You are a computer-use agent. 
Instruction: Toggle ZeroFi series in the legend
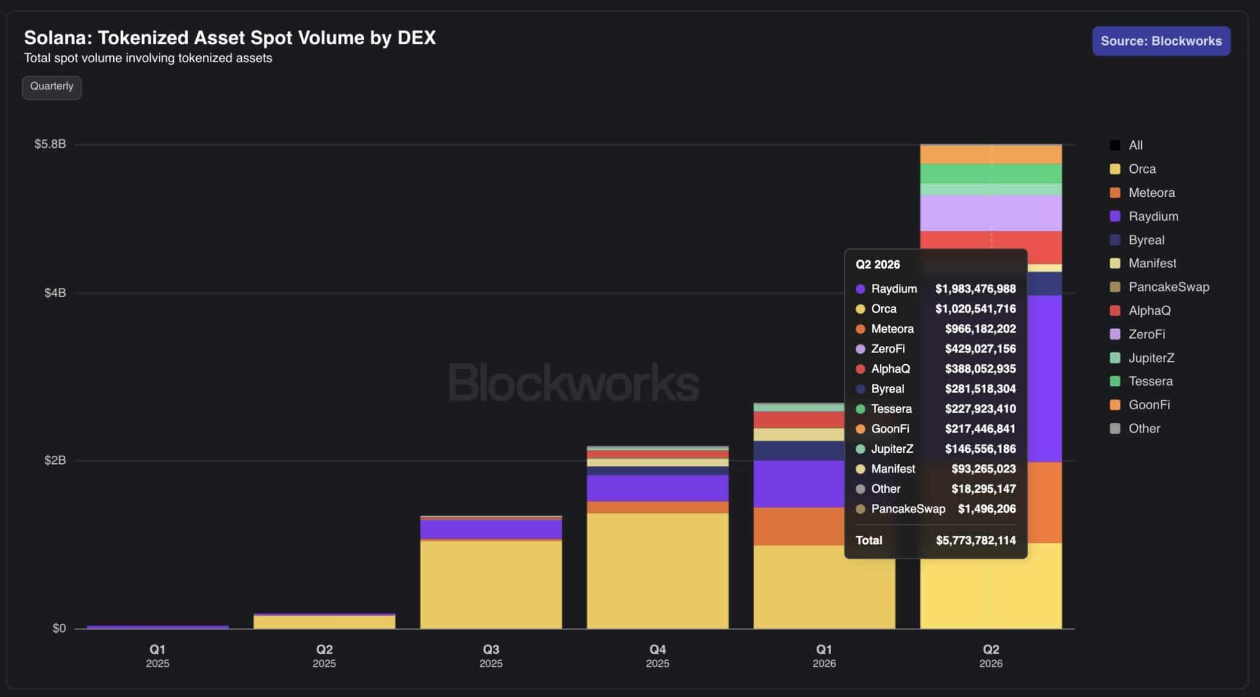(x=1137, y=334)
